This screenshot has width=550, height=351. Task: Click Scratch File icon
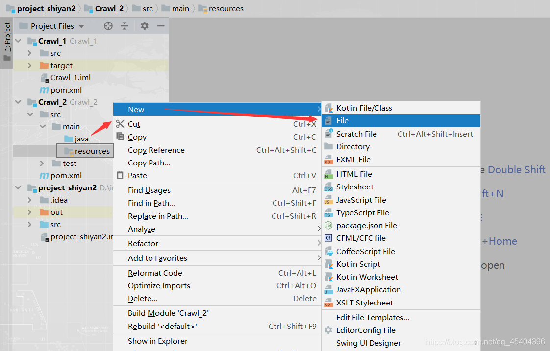tap(328, 134)
